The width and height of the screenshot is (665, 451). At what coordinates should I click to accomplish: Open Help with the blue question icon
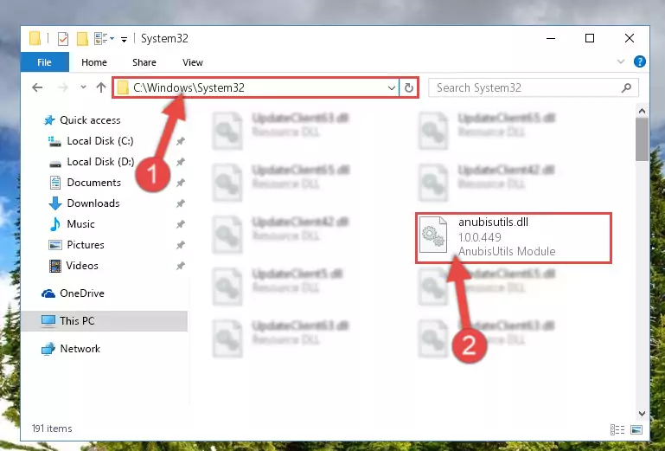640,62
